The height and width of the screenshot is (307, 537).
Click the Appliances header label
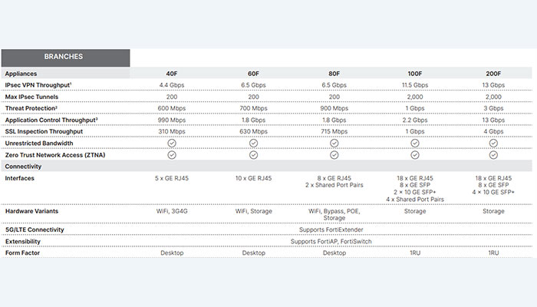23,74
